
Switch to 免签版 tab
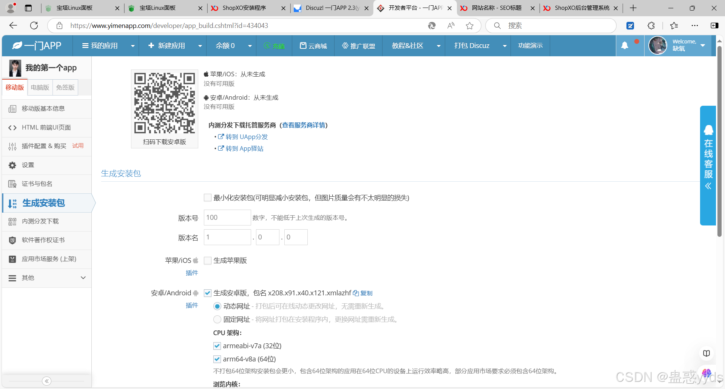[x=65, y=87]
